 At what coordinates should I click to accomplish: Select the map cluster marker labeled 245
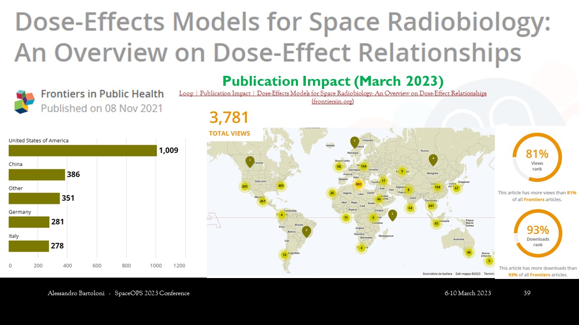point(245,186)
